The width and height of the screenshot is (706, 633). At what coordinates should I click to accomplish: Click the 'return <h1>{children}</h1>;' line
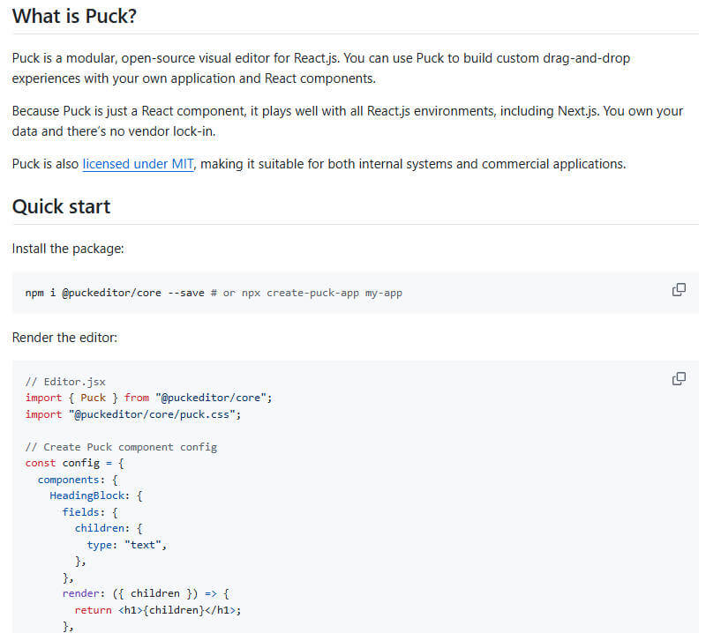[x=158, y=610]
